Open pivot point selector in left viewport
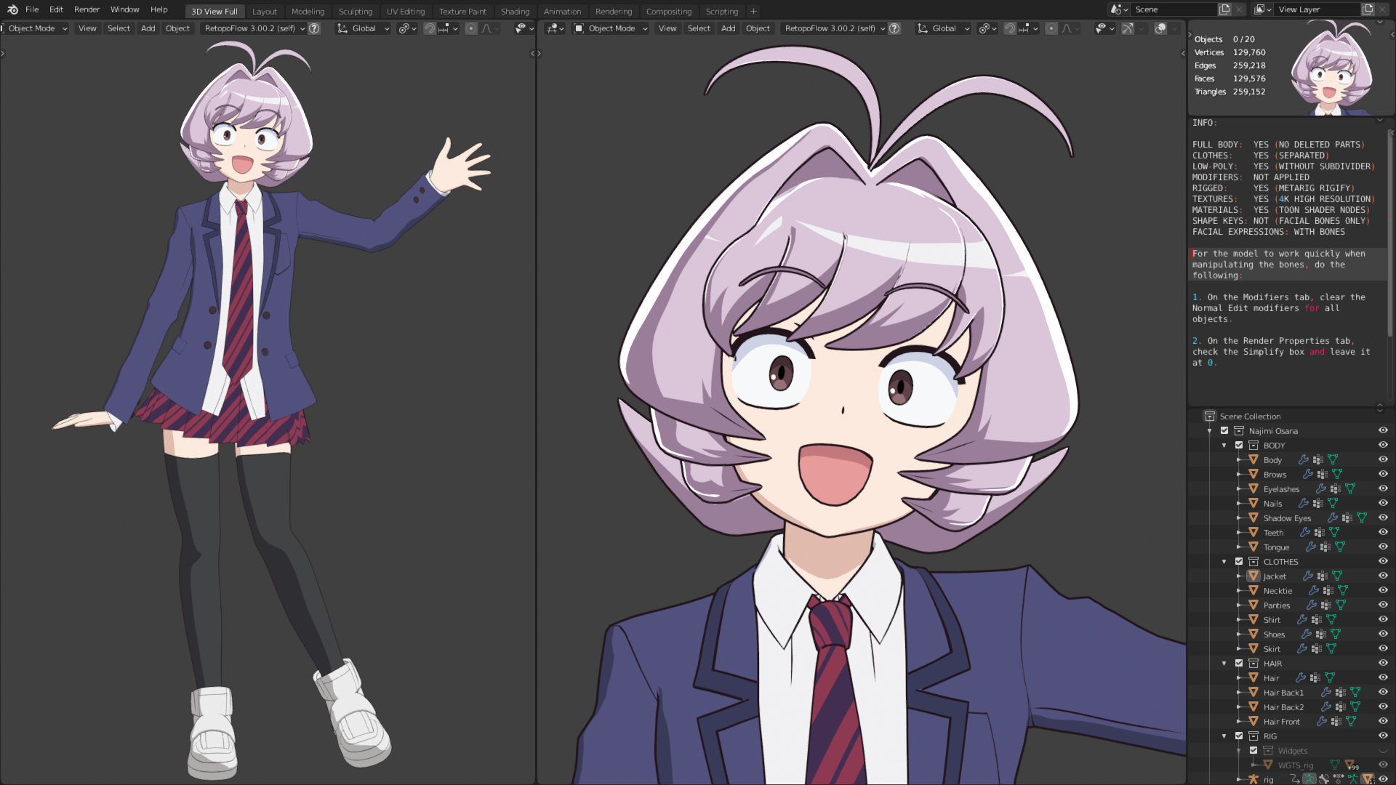 pos(407,28)
